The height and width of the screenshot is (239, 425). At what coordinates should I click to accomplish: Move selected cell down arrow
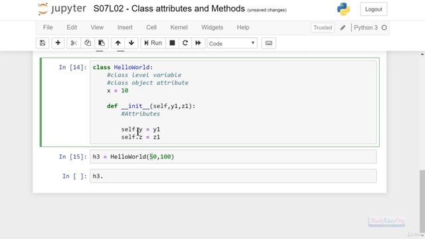pos(131,43)
